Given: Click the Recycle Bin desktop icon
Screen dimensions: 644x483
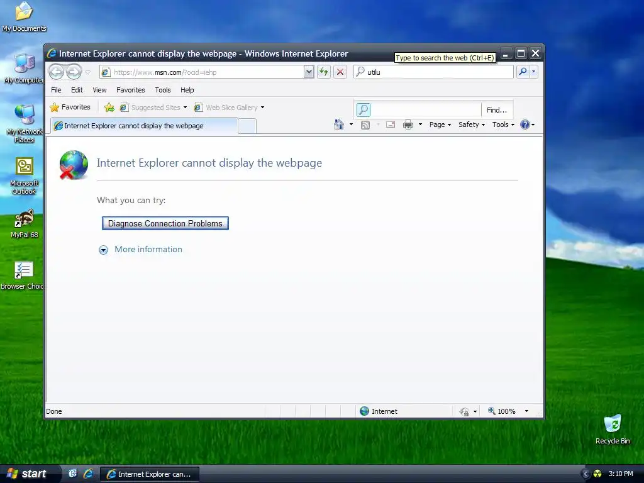Looking at the screenshot, I should 613,429.
